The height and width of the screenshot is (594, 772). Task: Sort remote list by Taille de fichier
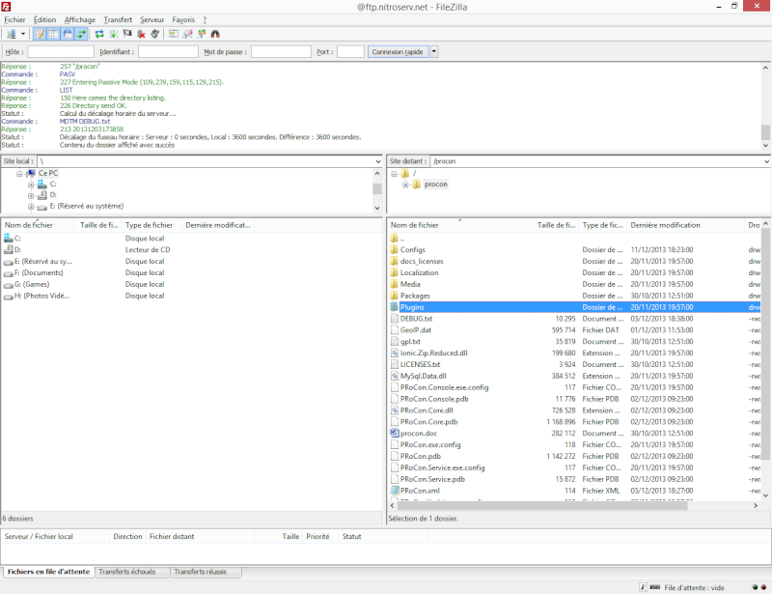point(556,225)
